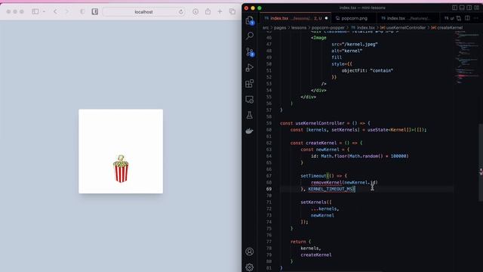The height and width of the screenshot is (272, 483).
Task: Show Safari tab overview
Action: (x=232, y=12)
